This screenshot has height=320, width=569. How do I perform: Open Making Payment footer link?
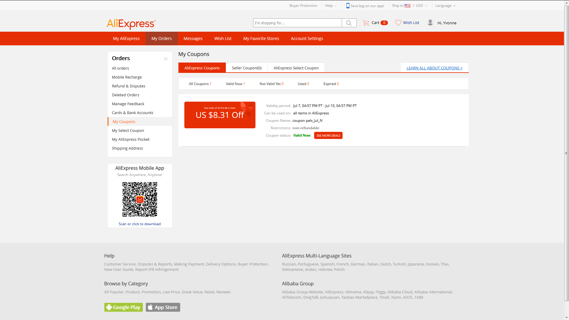point(189,264)
